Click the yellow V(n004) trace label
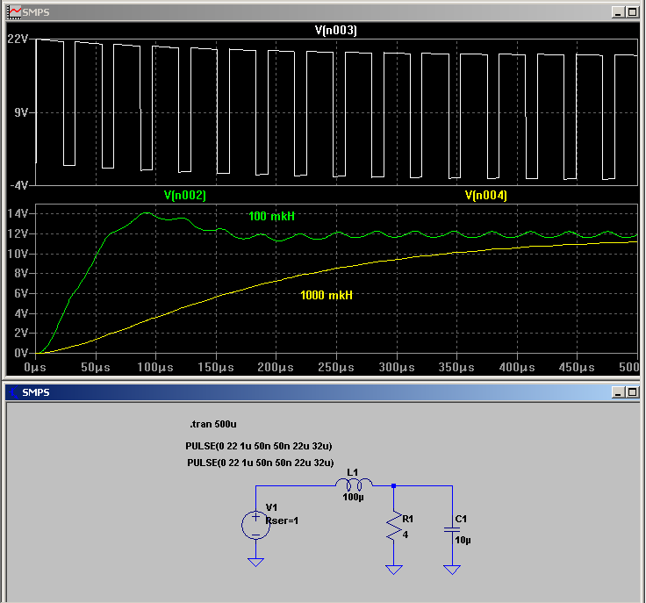 486,195
